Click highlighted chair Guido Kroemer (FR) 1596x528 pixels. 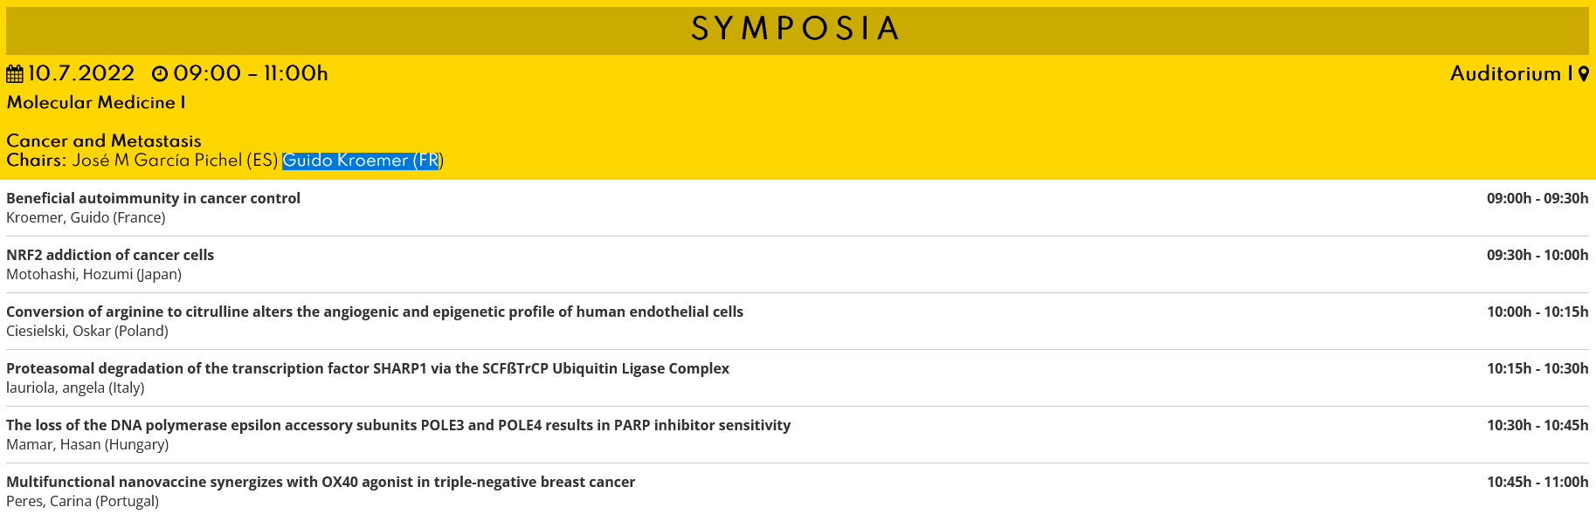(361, 161)
